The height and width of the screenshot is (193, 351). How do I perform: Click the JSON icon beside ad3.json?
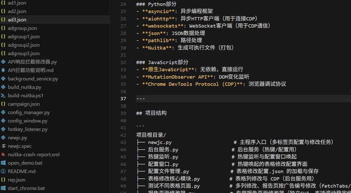coord(3,20)
